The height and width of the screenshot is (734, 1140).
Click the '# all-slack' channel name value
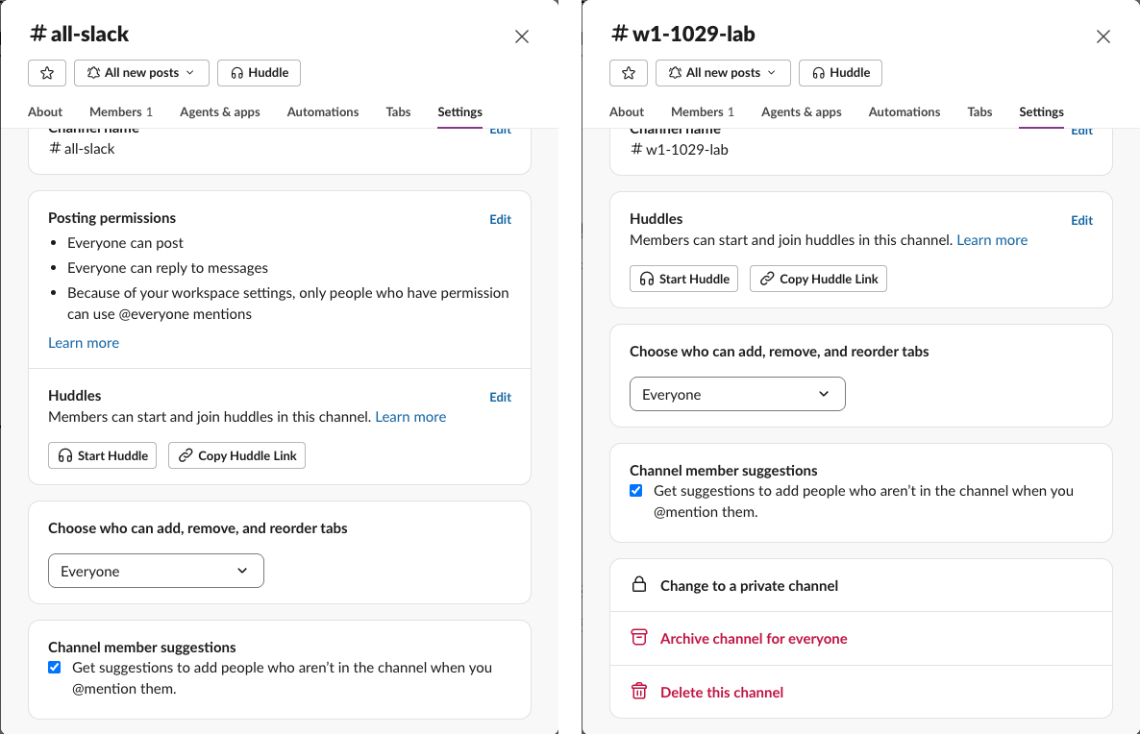click(82, 149)
